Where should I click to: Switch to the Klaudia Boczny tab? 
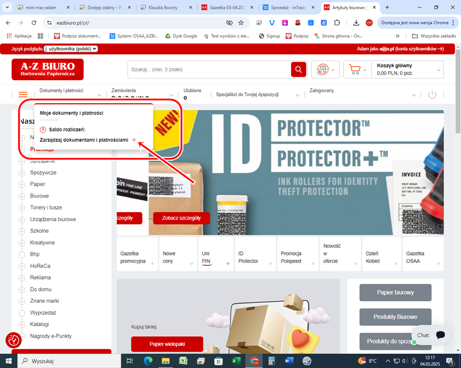(166, 7)
